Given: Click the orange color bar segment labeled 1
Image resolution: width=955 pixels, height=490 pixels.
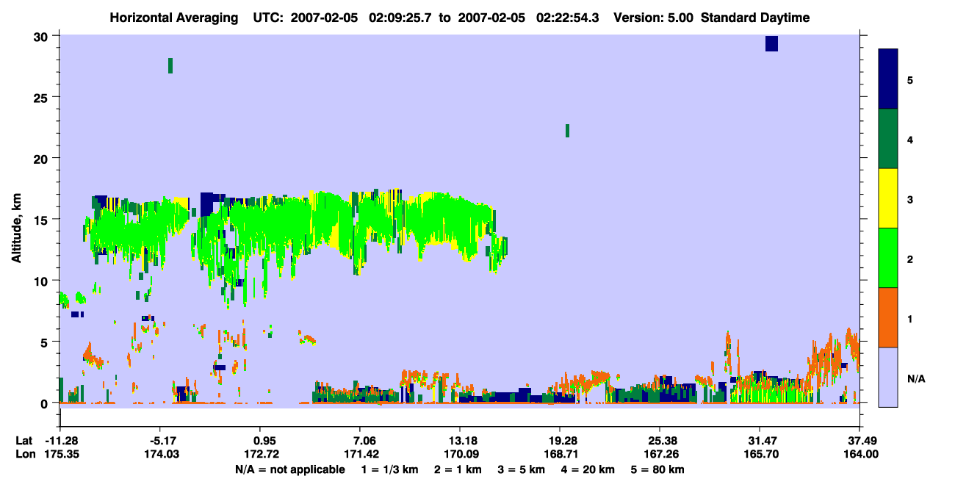Looking at the screenshot, I should (888, 317).
